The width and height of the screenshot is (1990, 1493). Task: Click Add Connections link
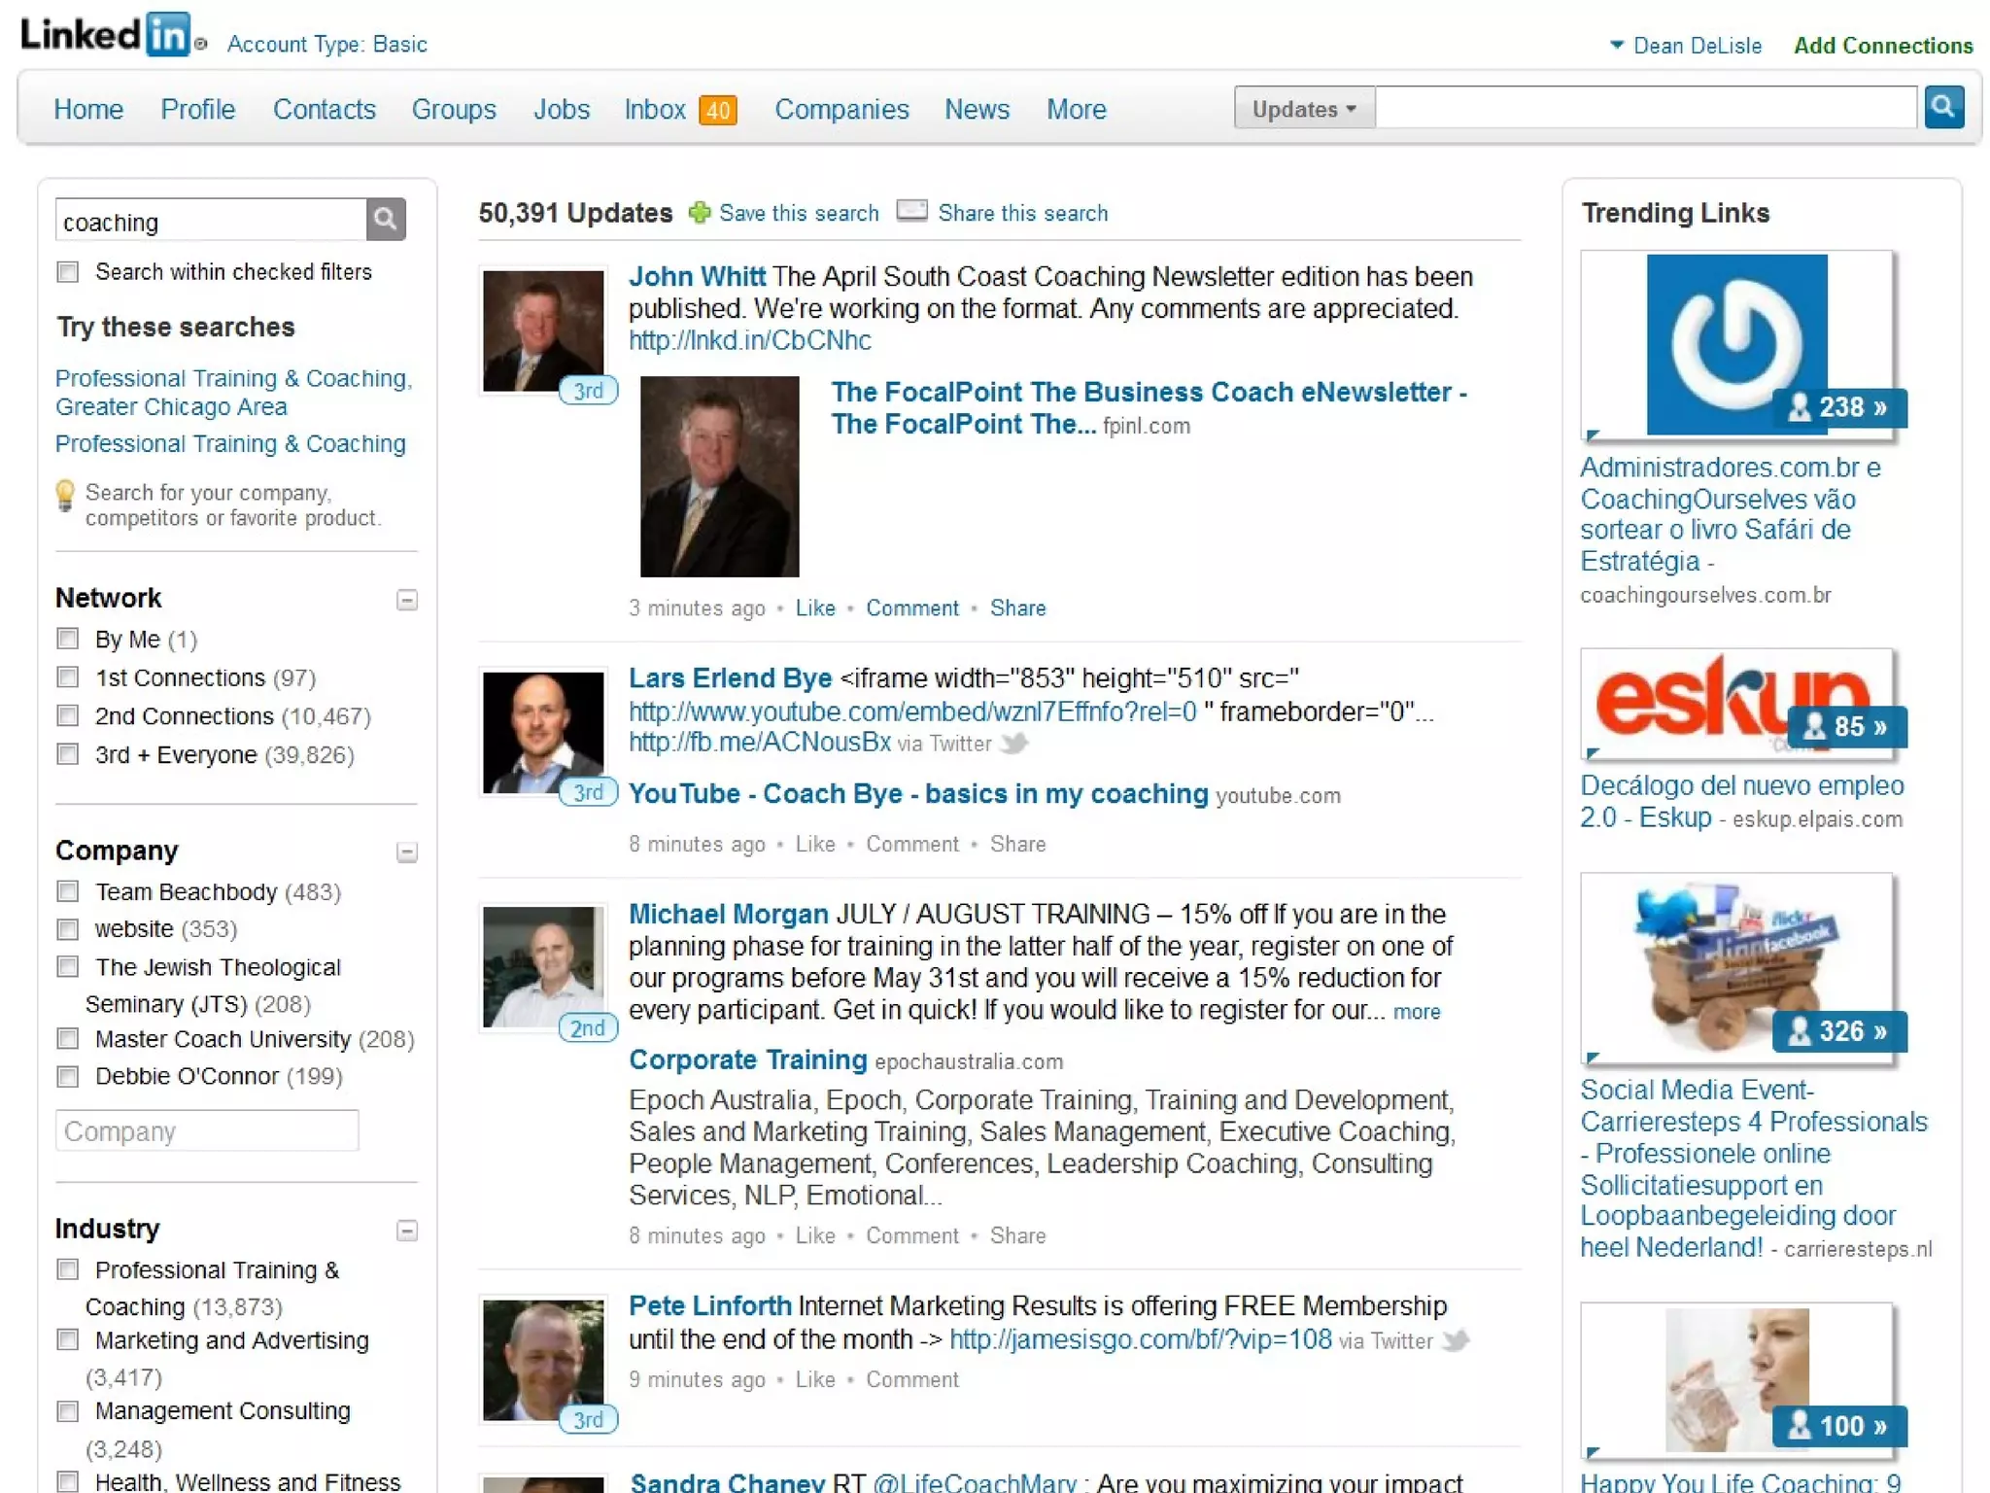pyautogui.click(x=1882, y=46)
